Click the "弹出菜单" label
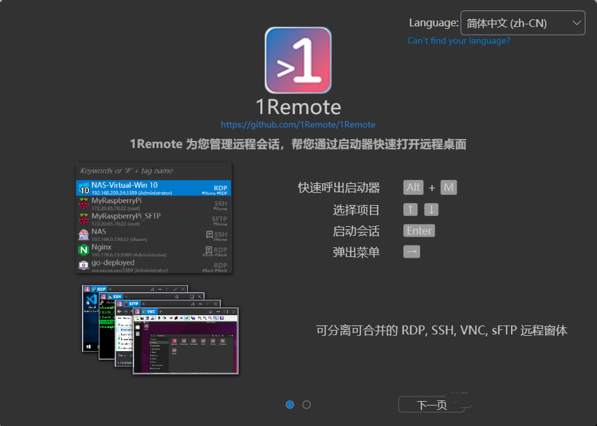This screenshot has width=597, height=426. 357,252
